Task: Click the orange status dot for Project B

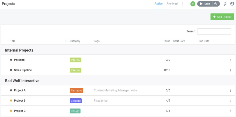Action: click(x=11, y=101)
